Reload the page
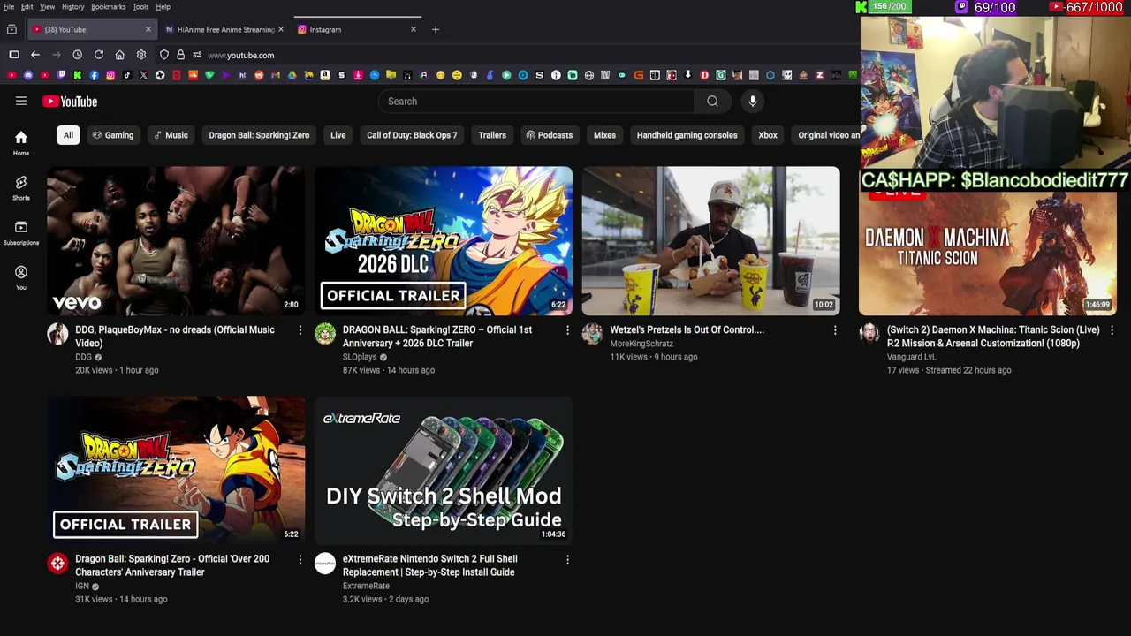 coord(99,55)
